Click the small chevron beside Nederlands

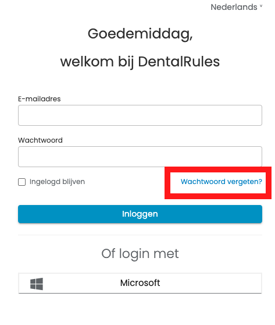261,6
